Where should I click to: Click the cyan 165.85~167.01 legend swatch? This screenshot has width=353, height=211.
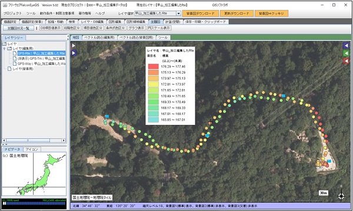(x=153, y=120)
